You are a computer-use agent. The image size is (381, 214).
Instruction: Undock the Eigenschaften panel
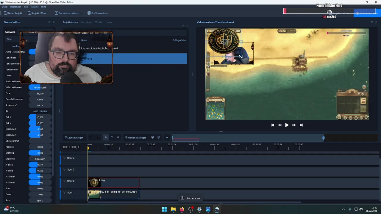49,22
